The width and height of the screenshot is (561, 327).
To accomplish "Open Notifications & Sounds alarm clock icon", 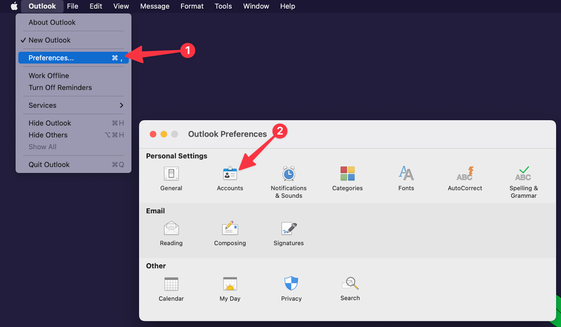I will (x=289, y=173).
